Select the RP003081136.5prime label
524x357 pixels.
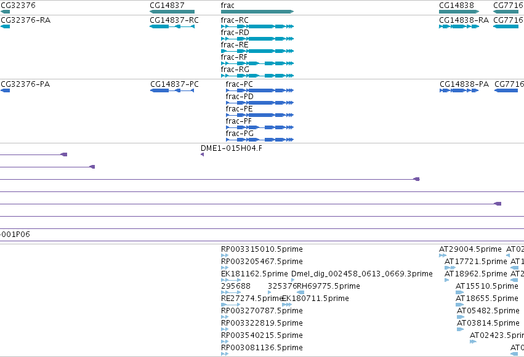pyautogui.click(x=262, y=348)
